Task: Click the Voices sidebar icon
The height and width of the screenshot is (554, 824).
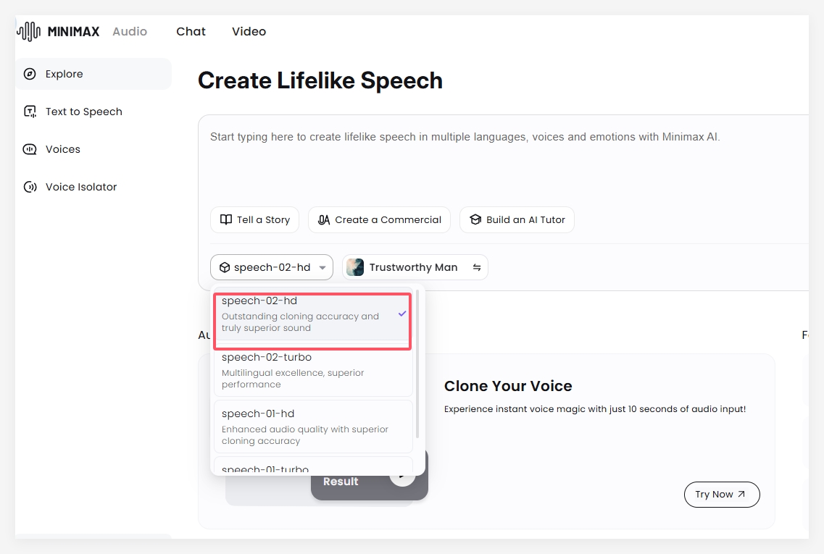Action: [30, 149]
